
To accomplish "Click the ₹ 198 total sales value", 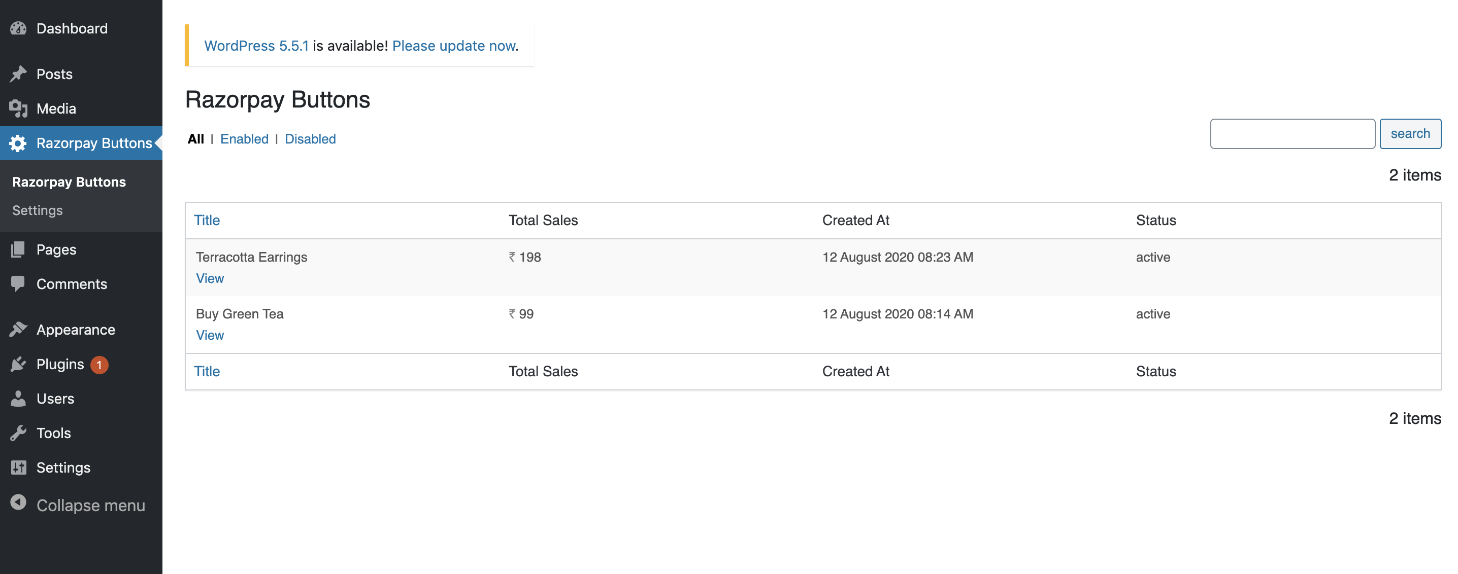I will click(x=525, y=257).
